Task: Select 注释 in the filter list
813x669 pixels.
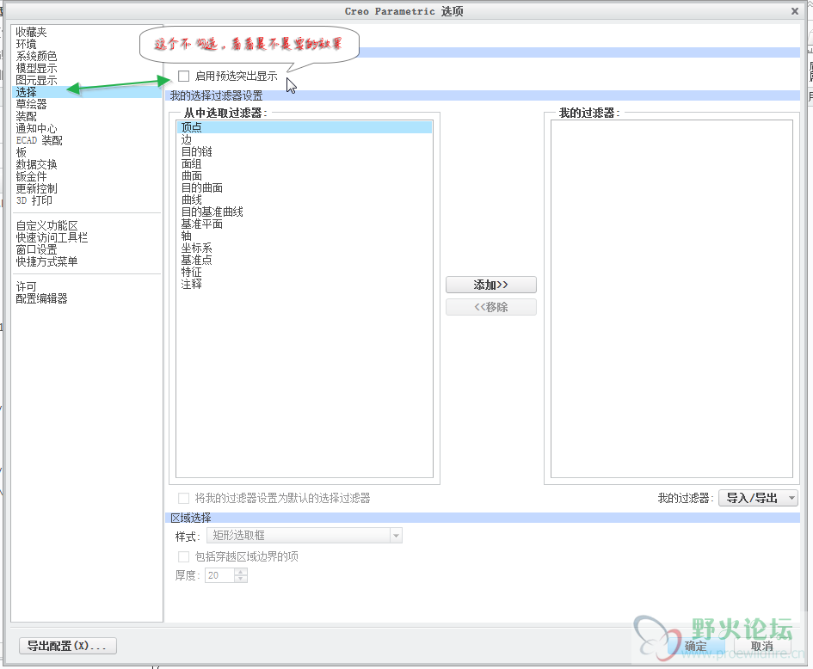Action: tap(191, 284)
